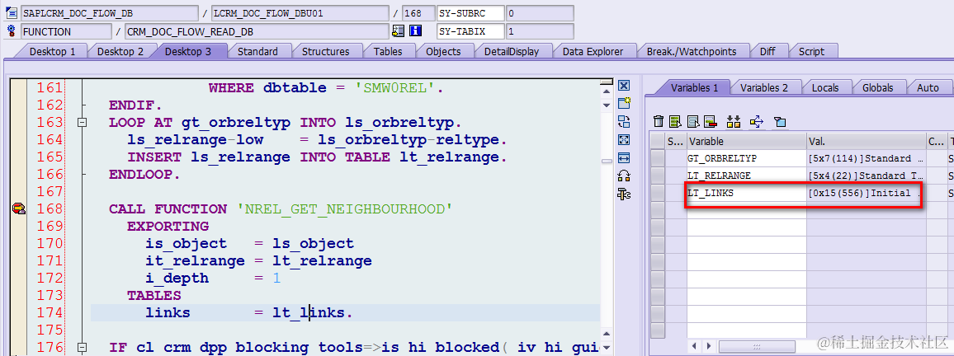Switch to the Desktop 2 tab
This screenshot has height=356, width=954.
pos(120,52)
